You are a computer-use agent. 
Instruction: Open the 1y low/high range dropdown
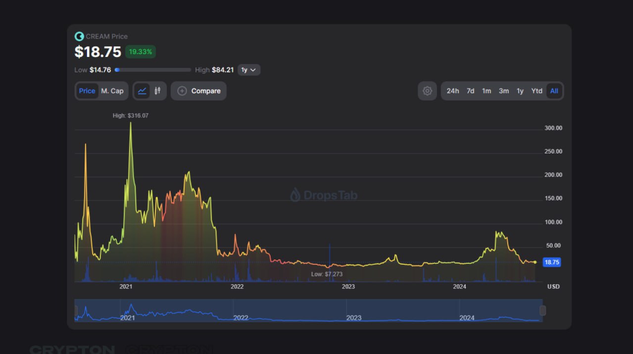[x=248, y=70]
